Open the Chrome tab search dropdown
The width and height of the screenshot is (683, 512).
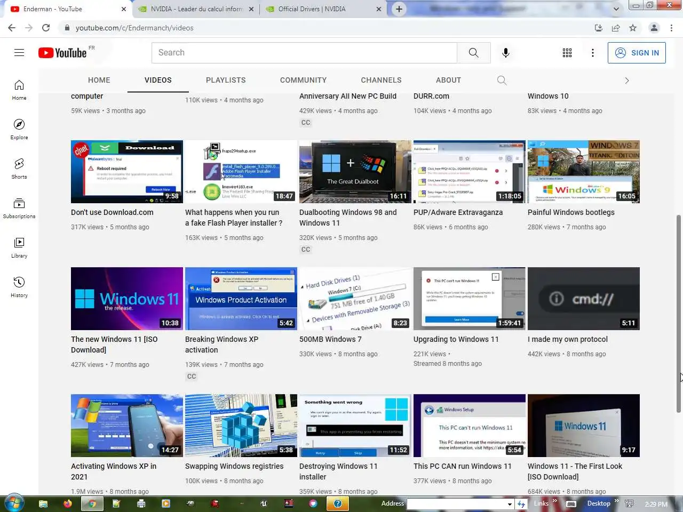point(616,9)
